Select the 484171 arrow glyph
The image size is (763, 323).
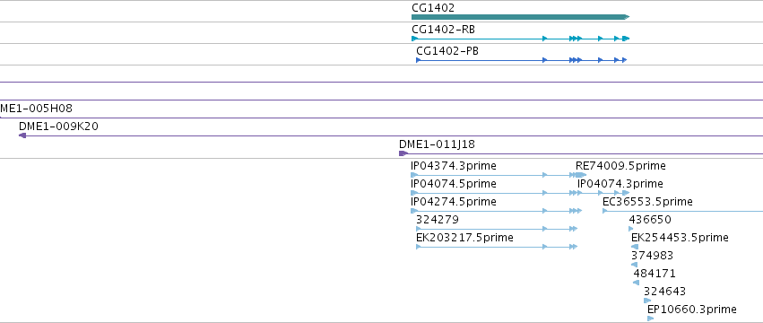tap(636, 283)
